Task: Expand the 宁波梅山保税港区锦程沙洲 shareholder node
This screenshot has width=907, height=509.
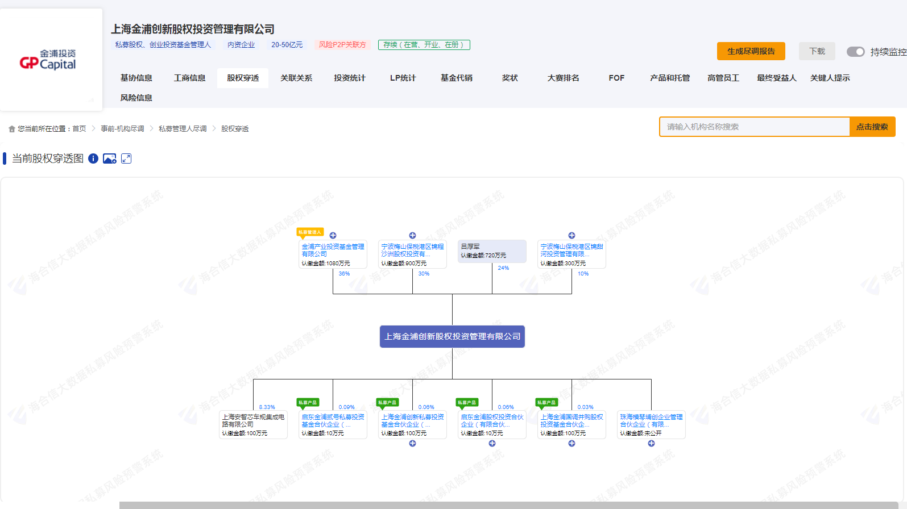Action: click(413, 235)
